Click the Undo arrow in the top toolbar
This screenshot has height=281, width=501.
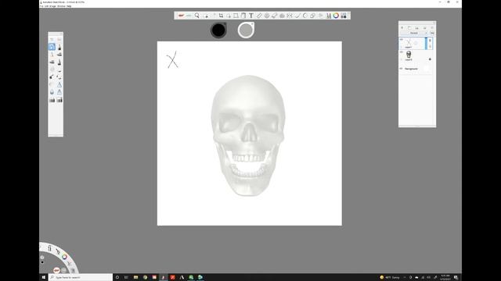tap(181, 16)
